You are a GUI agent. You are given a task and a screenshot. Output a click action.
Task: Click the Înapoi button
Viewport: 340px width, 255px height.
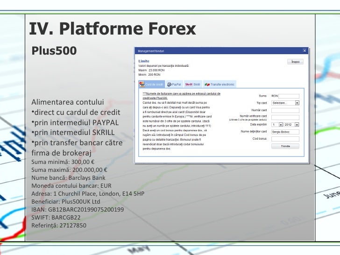(295, 62)
